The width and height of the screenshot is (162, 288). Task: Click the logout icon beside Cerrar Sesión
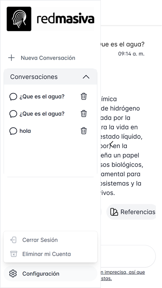click(13, 240)
